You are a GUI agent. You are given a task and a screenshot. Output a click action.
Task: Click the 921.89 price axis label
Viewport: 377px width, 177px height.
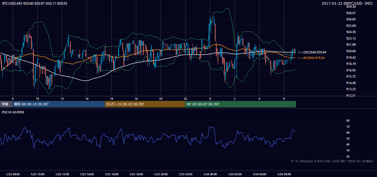click(x=351, y=45)
